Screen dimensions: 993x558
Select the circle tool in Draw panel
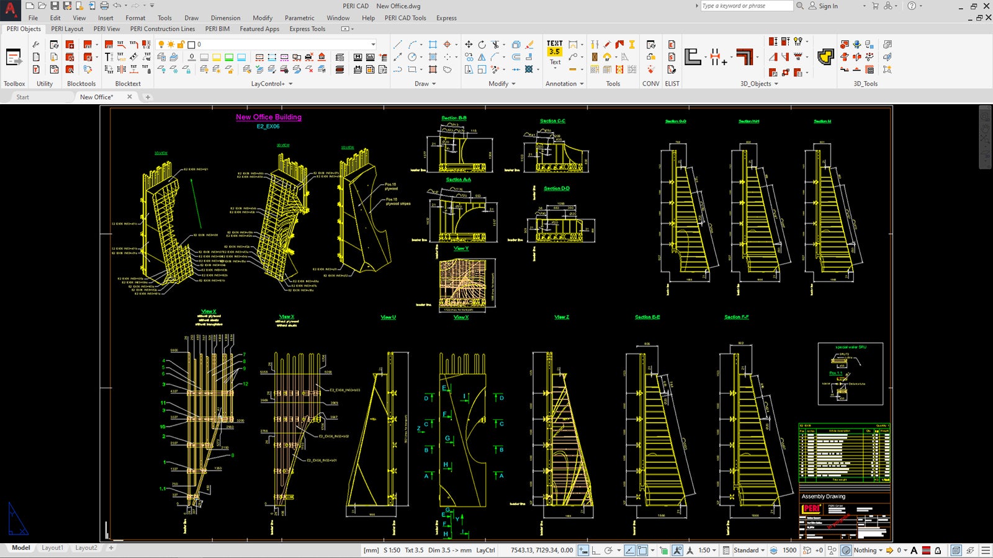[x=412, y=57]
